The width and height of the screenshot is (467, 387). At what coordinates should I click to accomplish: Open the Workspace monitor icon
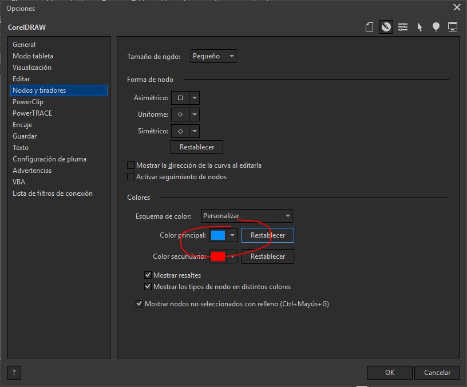[453, 27]
